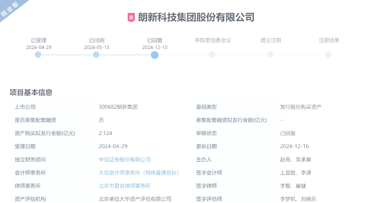Click the 并购重组委会议 timeline node dot

click(x=212, y=55)
